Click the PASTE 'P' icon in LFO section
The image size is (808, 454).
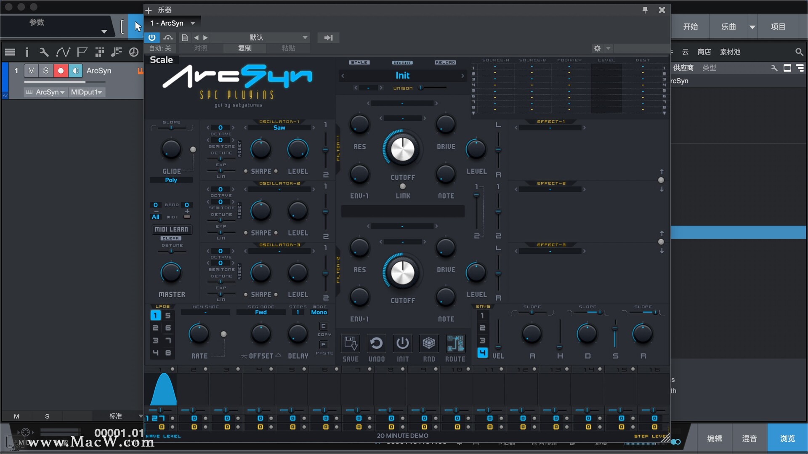(323, 345)
